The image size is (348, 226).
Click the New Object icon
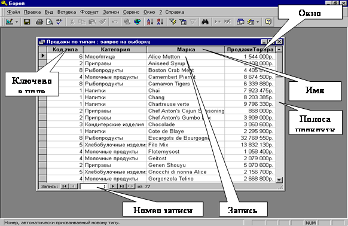(251, 22)
